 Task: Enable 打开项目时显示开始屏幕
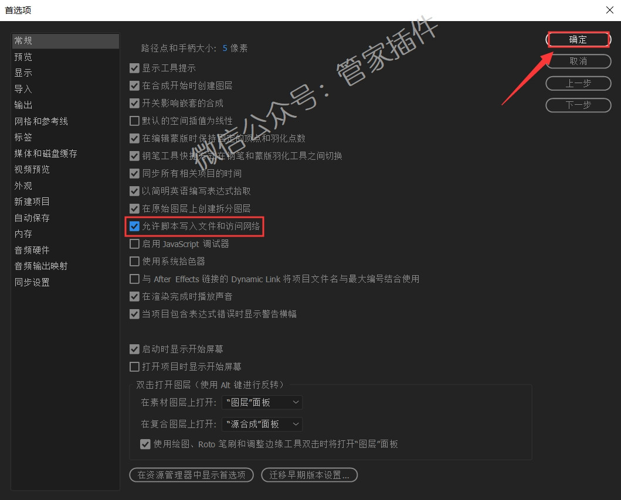tap(134, 367)
